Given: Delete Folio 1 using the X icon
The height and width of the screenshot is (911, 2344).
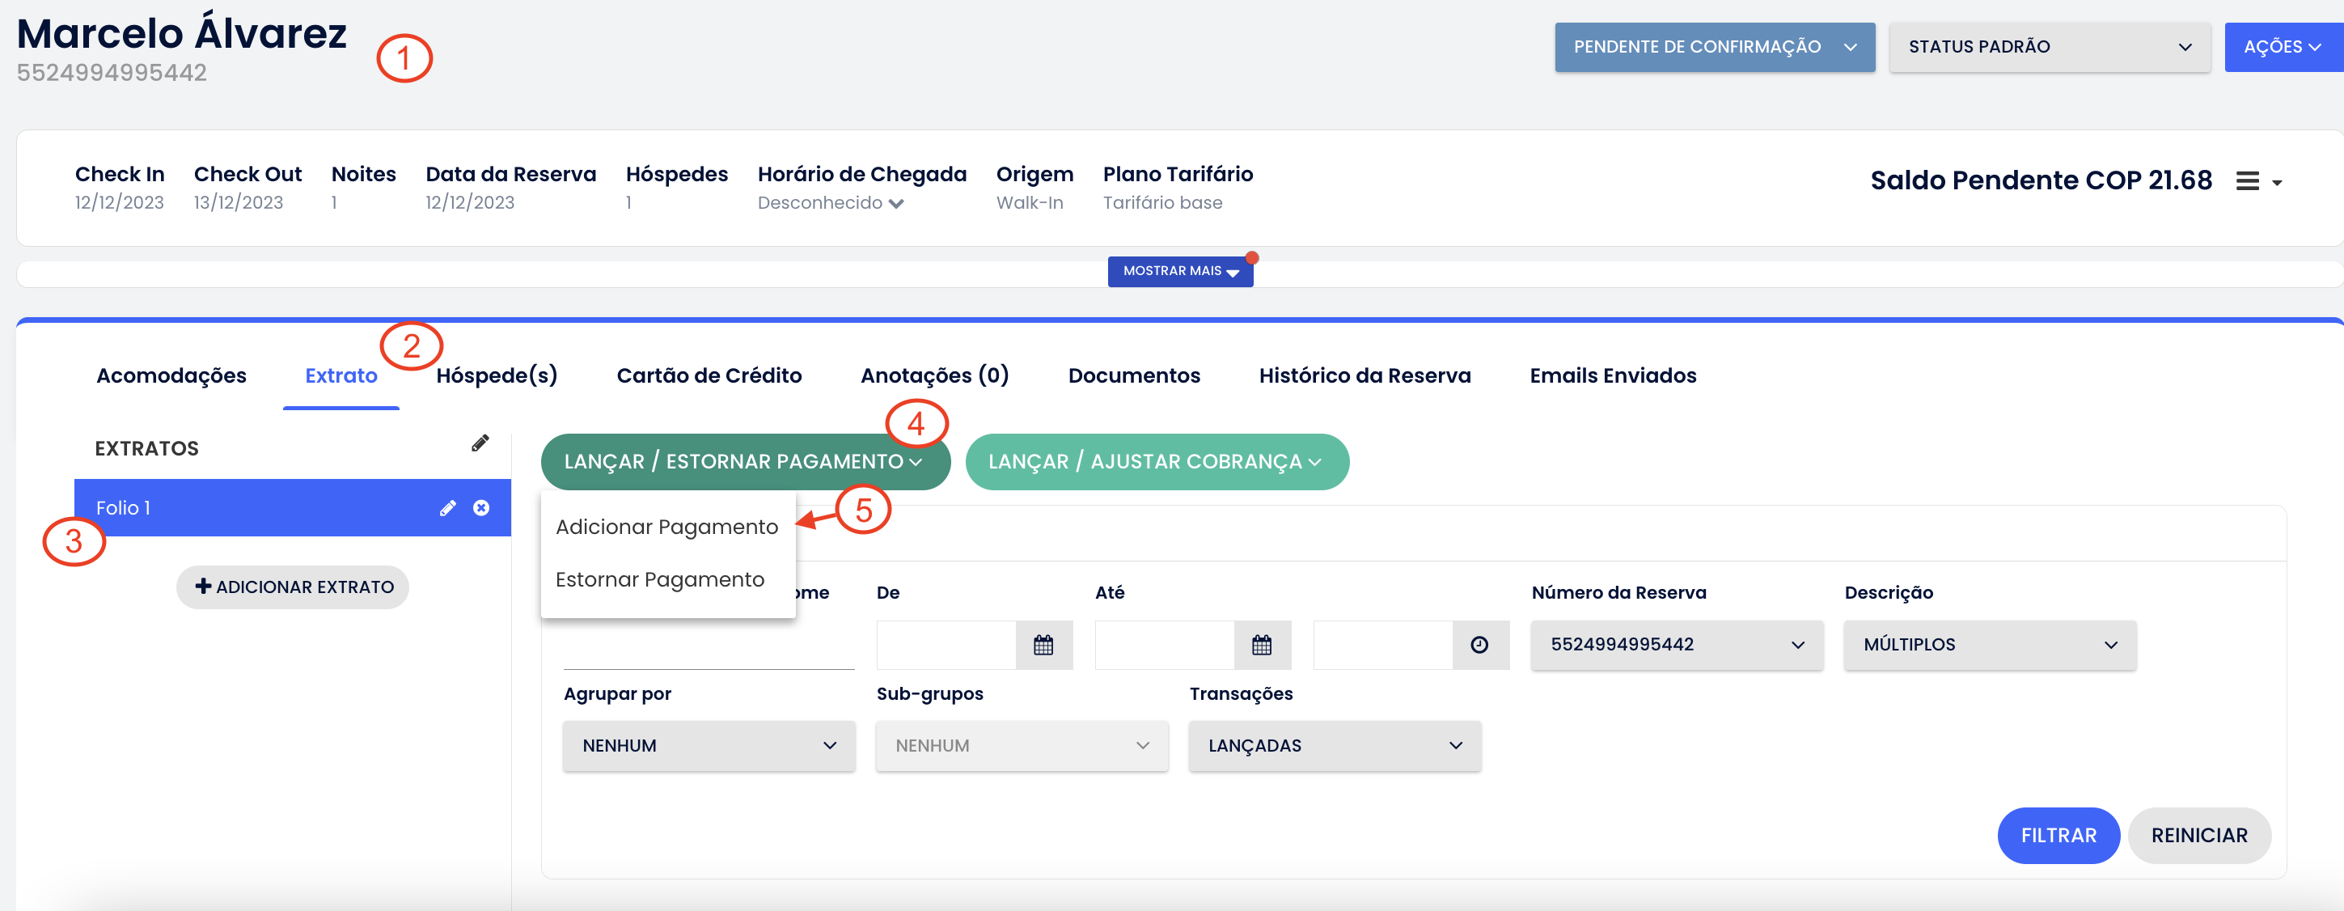Looking at the screenshot, I should (x=481, y=508).
